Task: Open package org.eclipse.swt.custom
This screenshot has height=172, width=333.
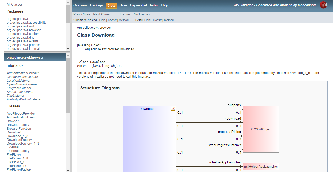Action: (23, 34)
